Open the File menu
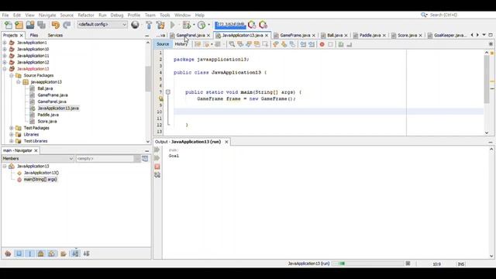 (5, 15)
